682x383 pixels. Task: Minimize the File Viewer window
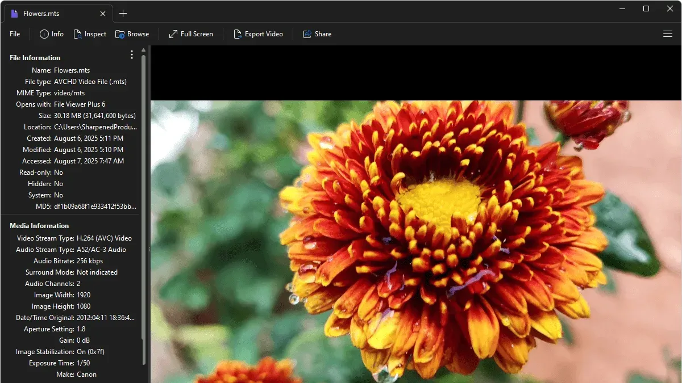point(622,9)
